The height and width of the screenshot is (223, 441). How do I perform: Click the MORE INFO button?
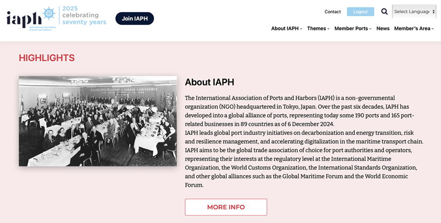(x=226, y=207)
